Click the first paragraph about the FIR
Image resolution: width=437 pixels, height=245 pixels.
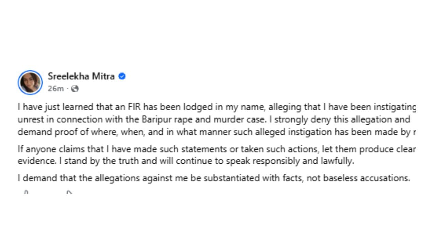[216, 119]
